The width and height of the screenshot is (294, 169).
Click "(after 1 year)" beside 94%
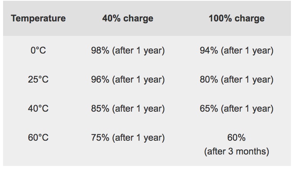247,50
